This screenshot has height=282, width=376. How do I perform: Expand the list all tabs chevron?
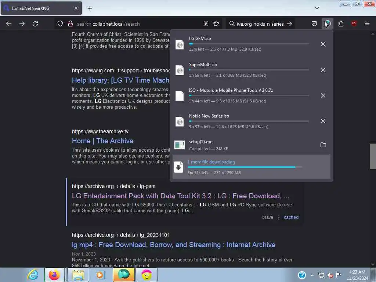[x=317, y=8]
